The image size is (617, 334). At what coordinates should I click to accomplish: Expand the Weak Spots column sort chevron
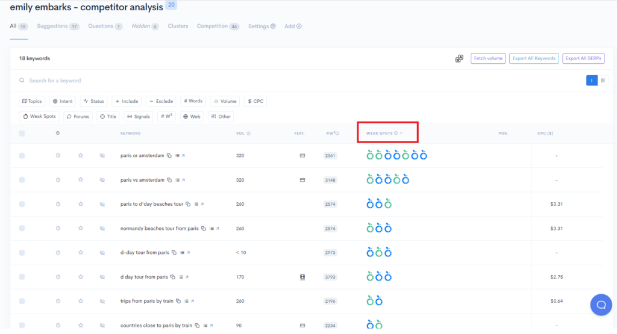coord(401,133)
